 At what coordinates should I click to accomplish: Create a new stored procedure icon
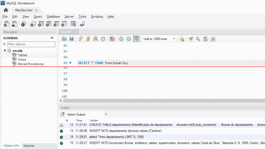tap(56, 24)
